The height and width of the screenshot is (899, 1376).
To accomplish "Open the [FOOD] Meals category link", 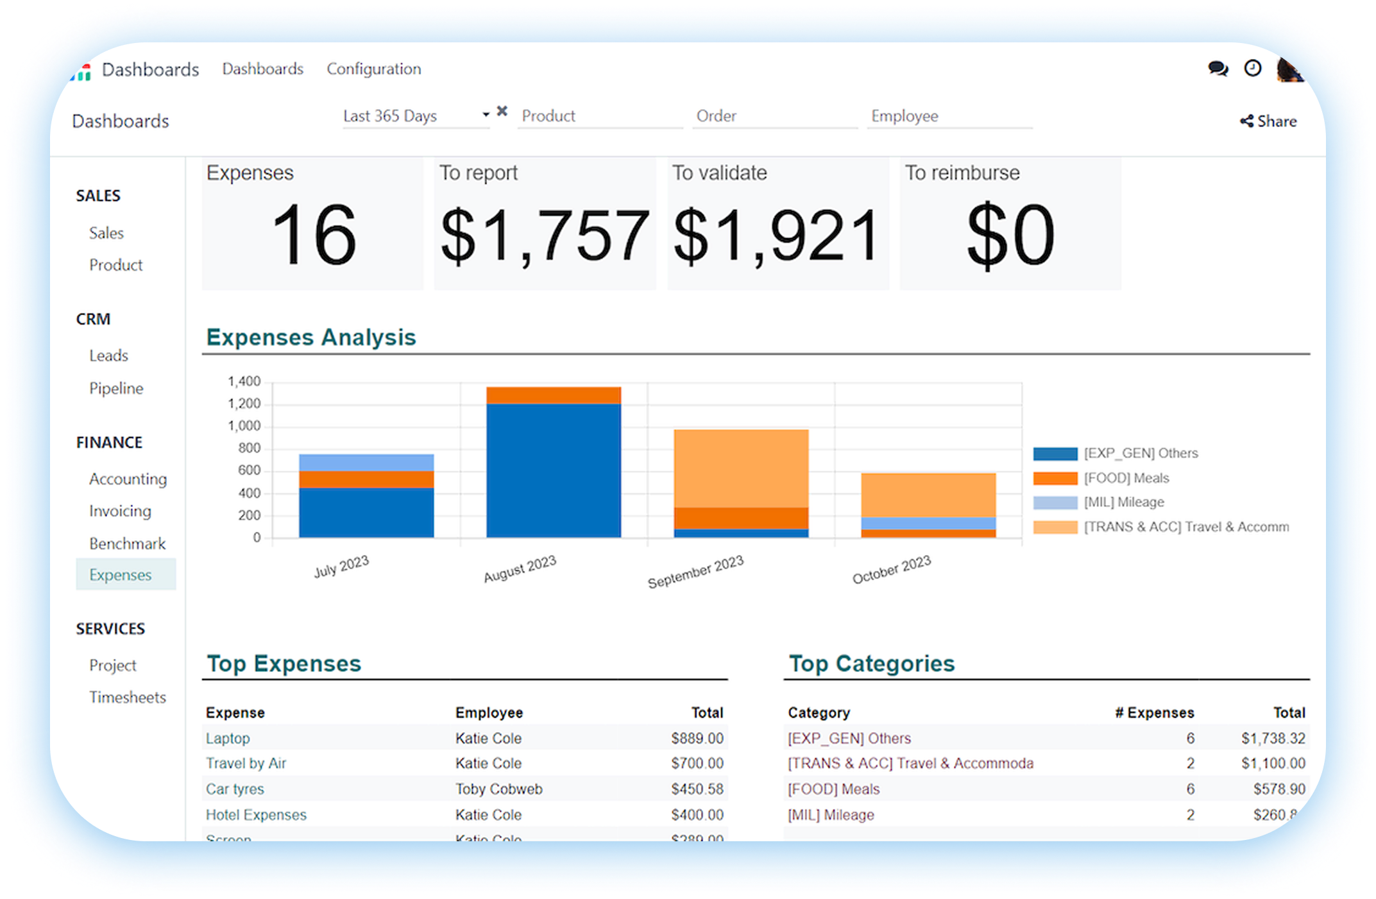I will coord(833,789).
